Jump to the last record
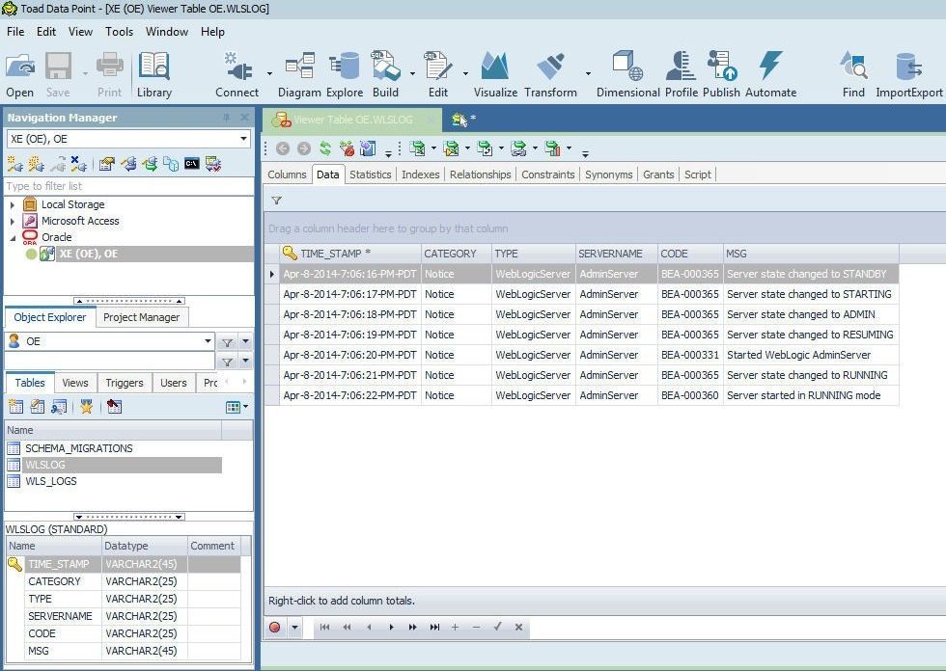The height and width of the screenshot is (671, 946). click(434, 627)
